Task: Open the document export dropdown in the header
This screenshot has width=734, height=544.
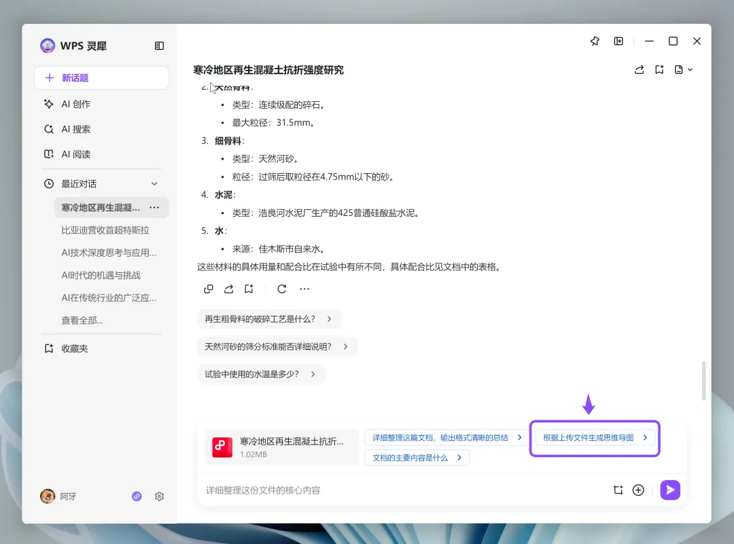Action: coord(684,70)
